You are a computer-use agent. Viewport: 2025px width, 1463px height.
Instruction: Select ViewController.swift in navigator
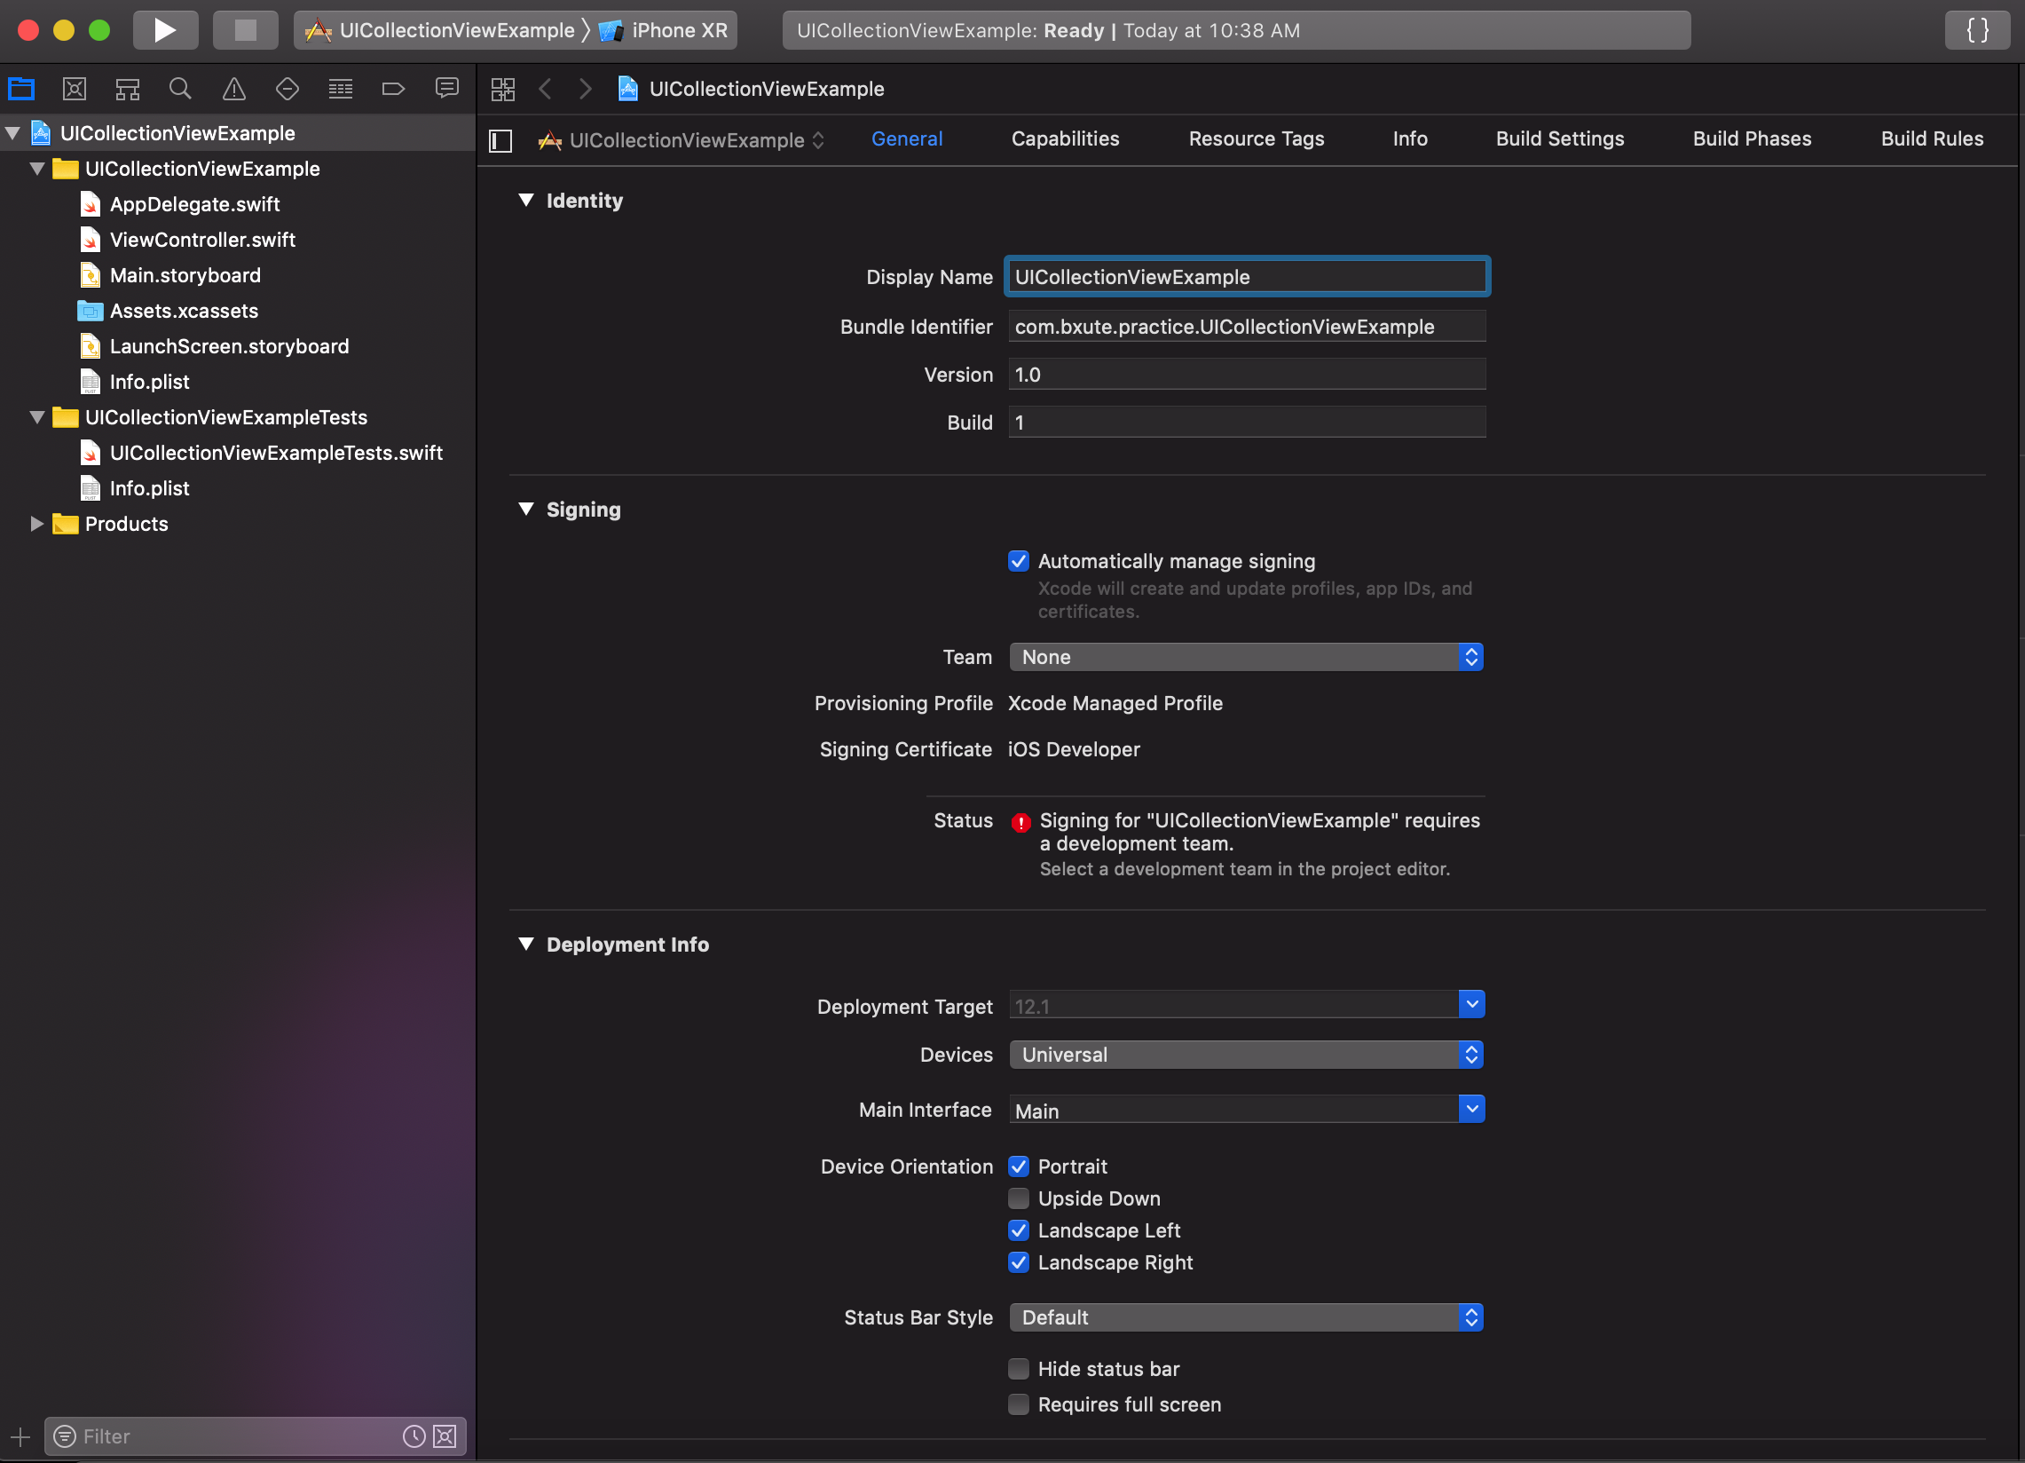(202, 241)
